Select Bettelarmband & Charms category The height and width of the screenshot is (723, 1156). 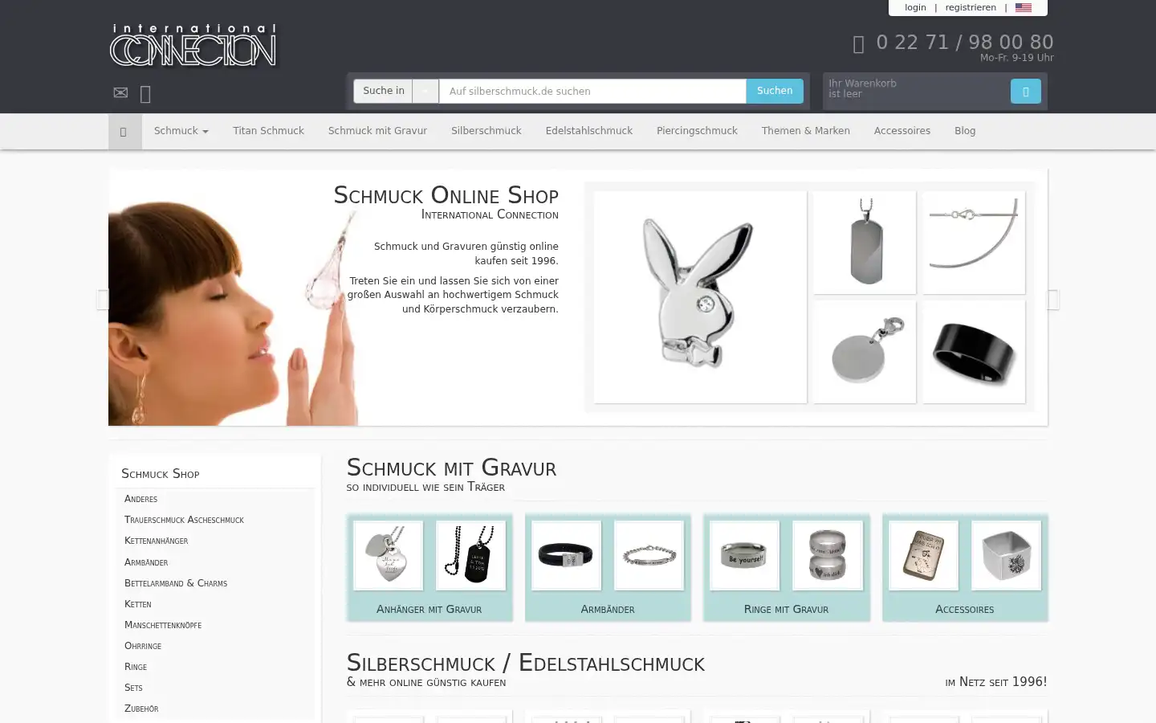(x=176, y=583)
